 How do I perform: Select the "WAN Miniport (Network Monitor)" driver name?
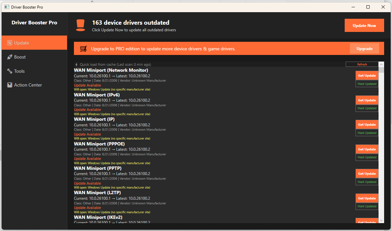(111, 70)
